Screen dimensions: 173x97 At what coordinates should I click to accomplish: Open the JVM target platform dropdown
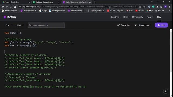[20, 25]
